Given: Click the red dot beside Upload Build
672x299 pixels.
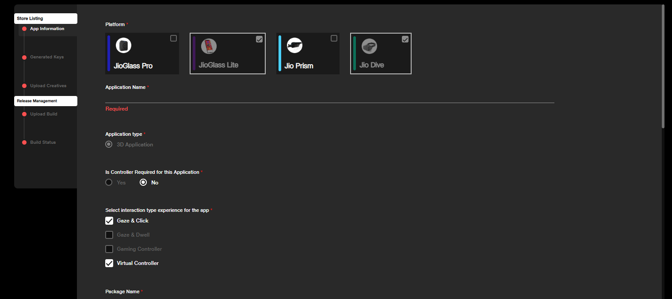Looking at the screenshot, I should point(24,114).
